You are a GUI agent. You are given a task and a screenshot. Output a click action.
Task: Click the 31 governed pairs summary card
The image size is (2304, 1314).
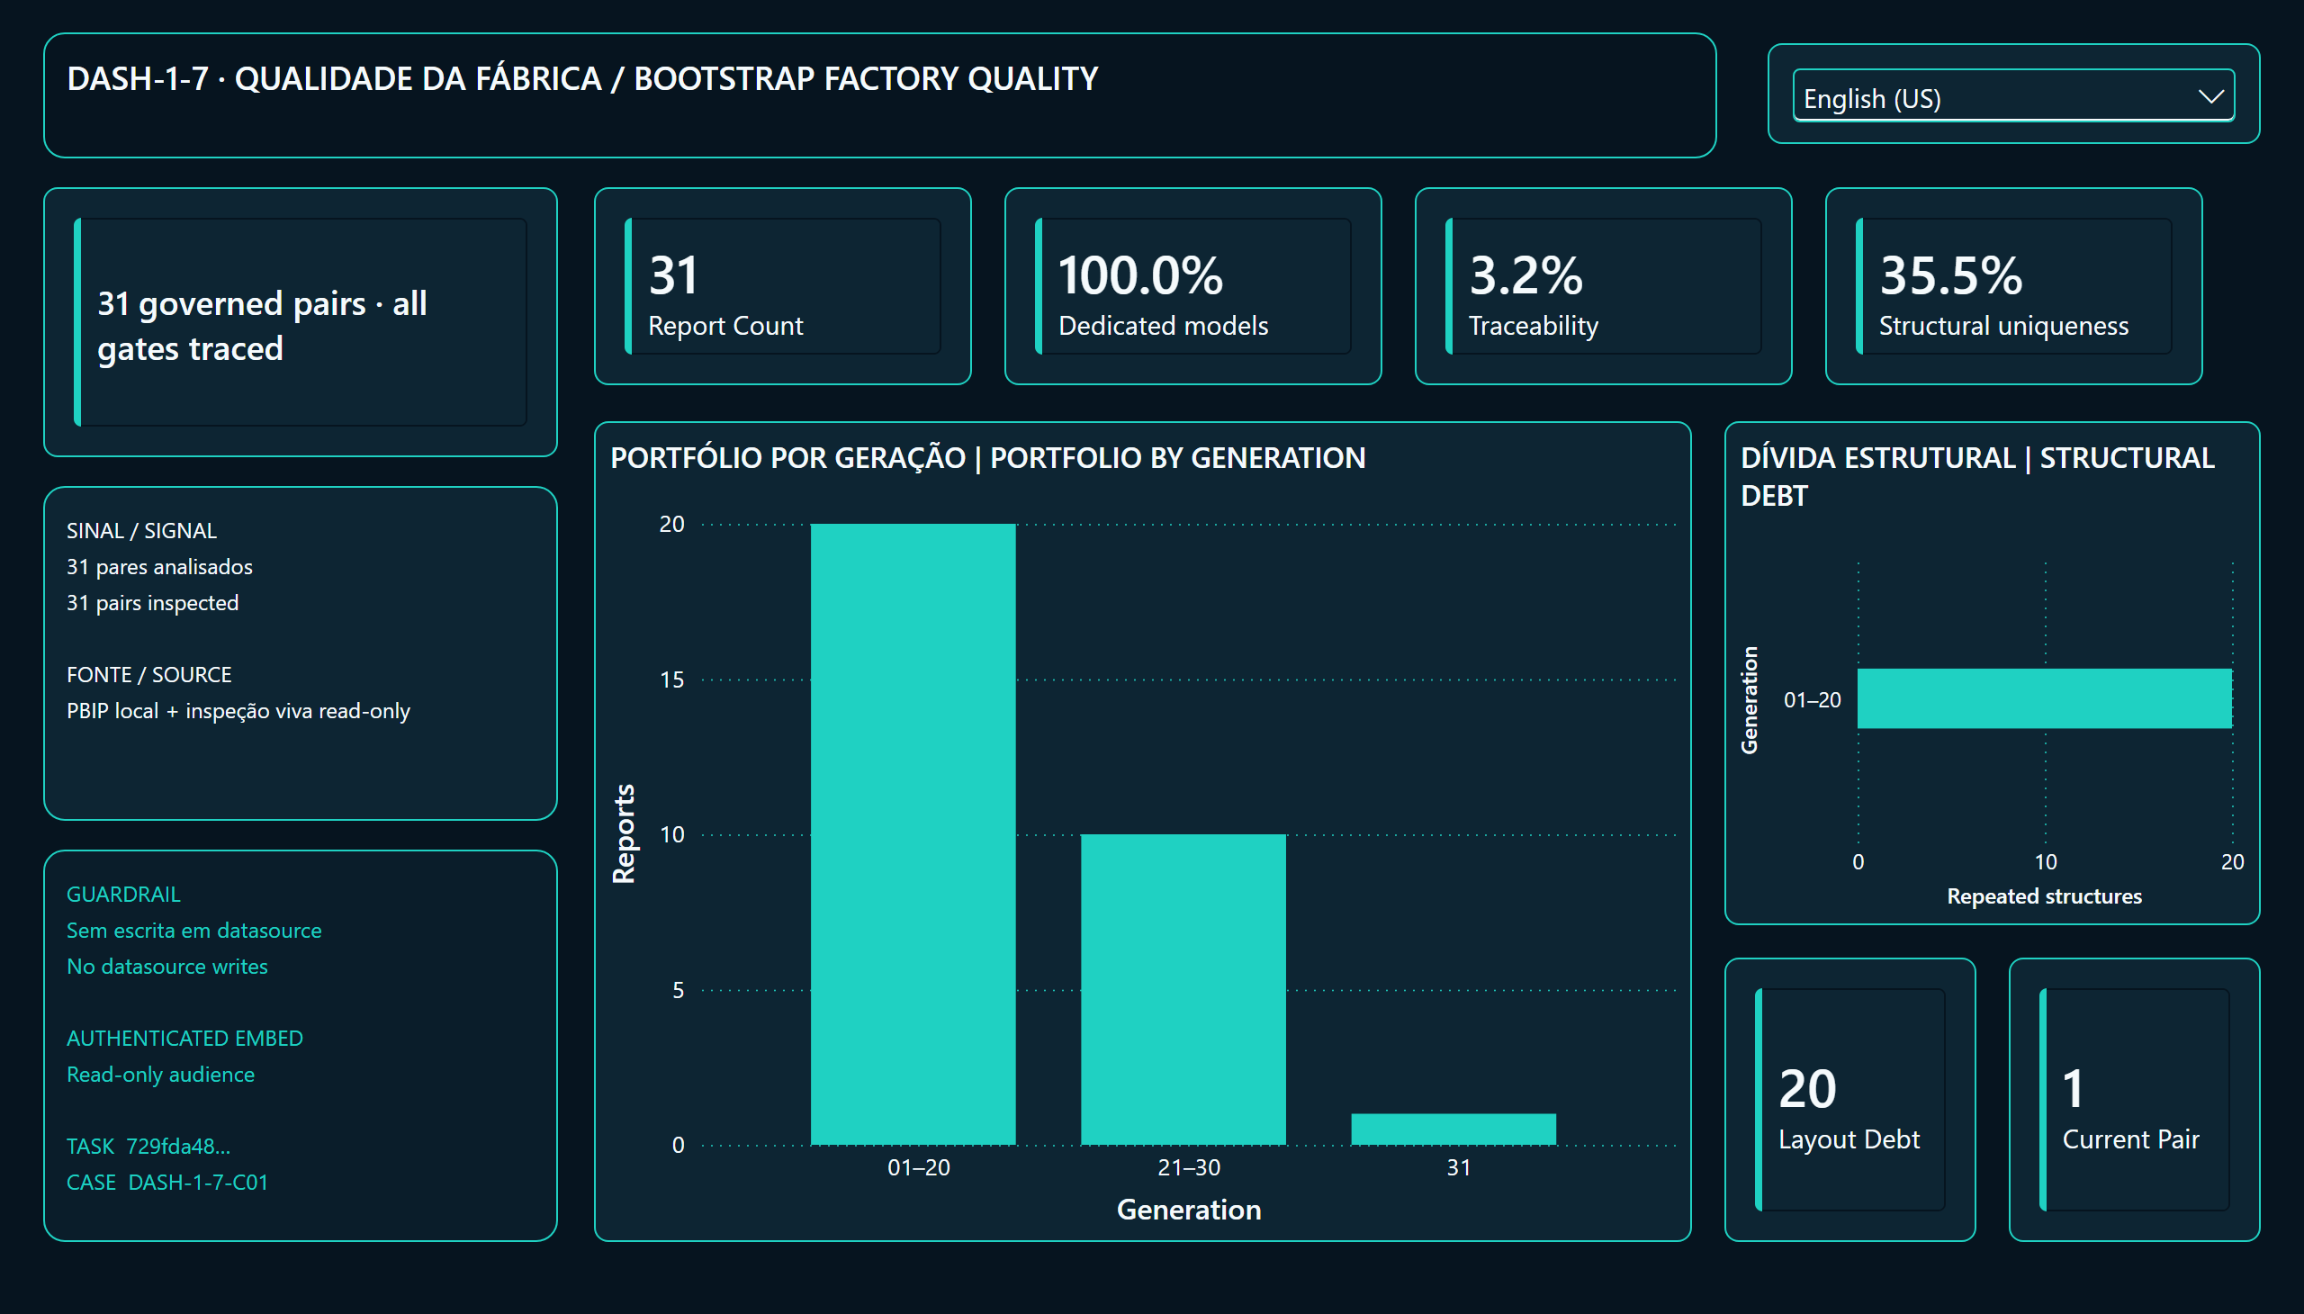click(x=301, y=322)
